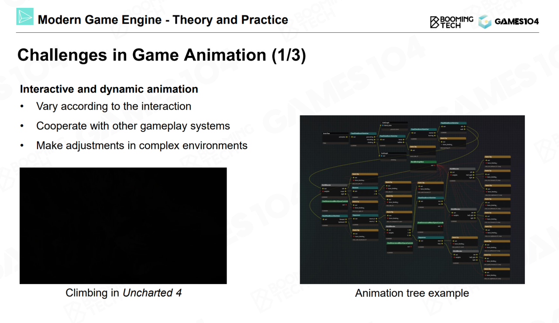Click the 'Climbing in Uncharted 4' caption
The image size is (559, 323).
click(123, 293)
